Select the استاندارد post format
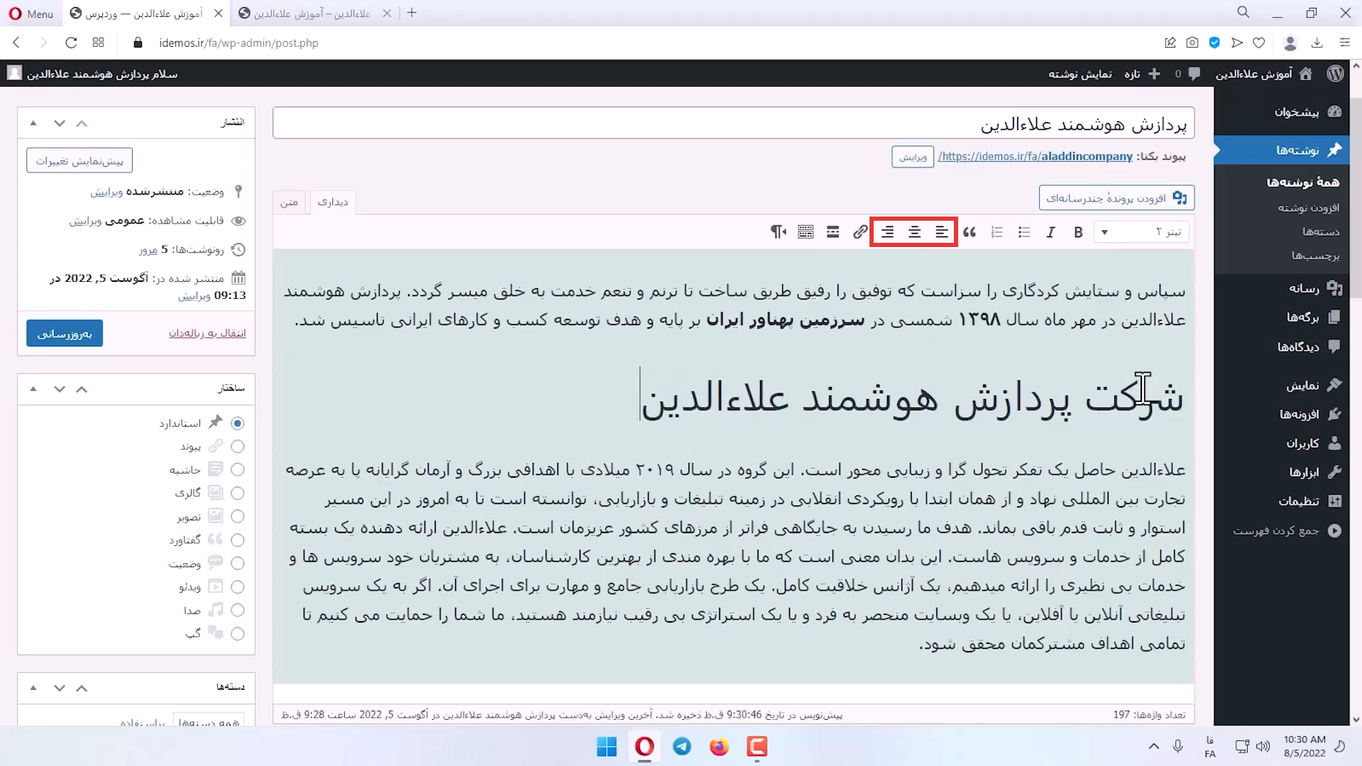 pos(238,423)
